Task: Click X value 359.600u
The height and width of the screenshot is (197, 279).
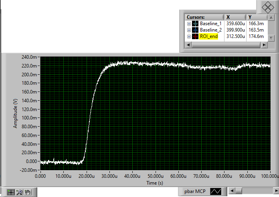Action: (235, 24)
